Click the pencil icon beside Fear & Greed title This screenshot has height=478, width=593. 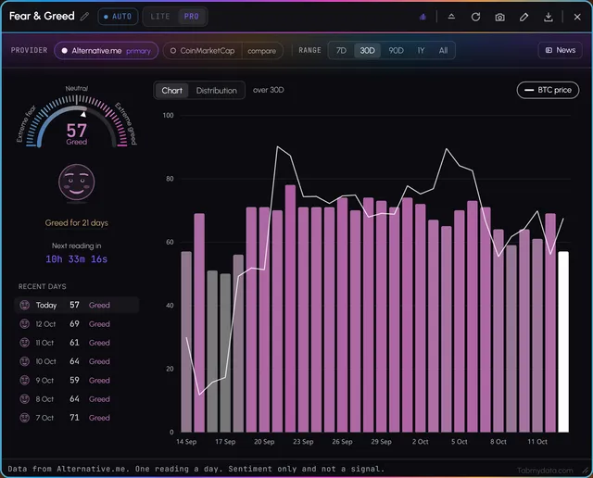pyautogui.click(x=84, y=17)
